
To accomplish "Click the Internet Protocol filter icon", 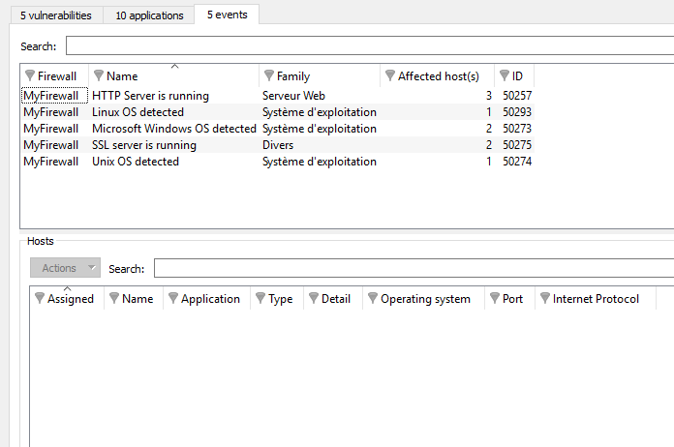I will click(545, 298).
